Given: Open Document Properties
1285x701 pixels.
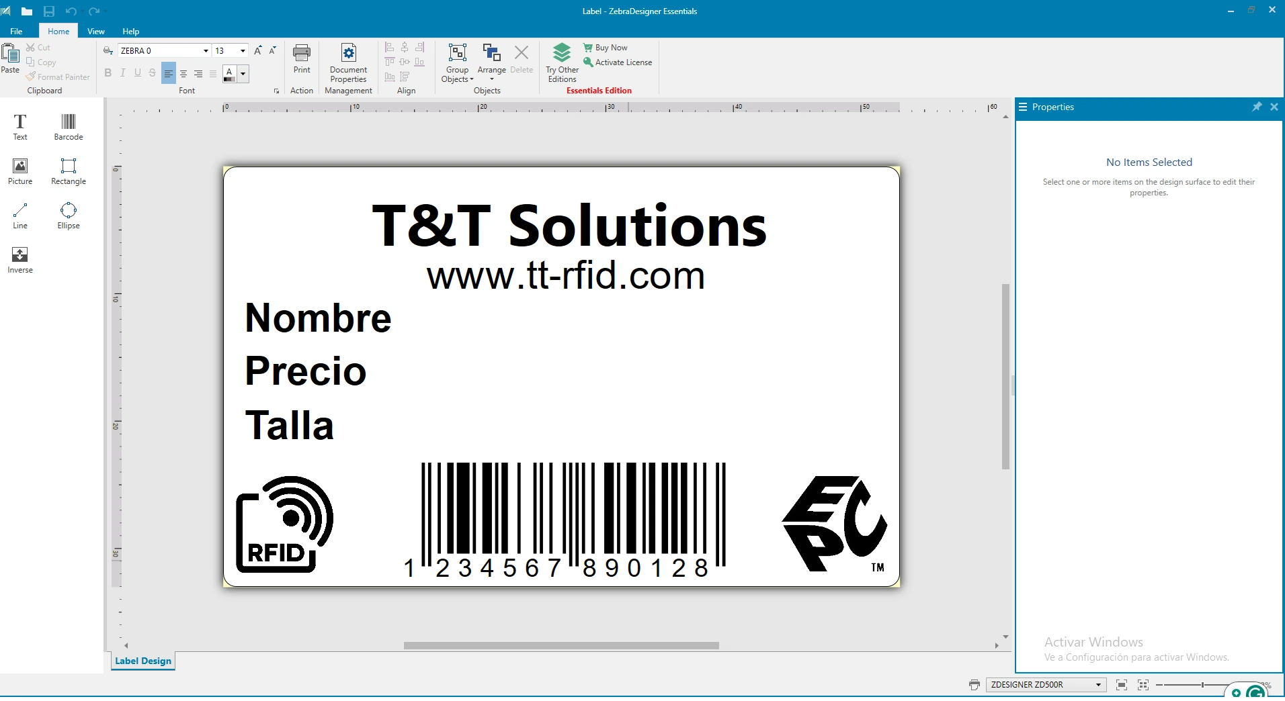Looking at the screenshot, I should point(348,62).
